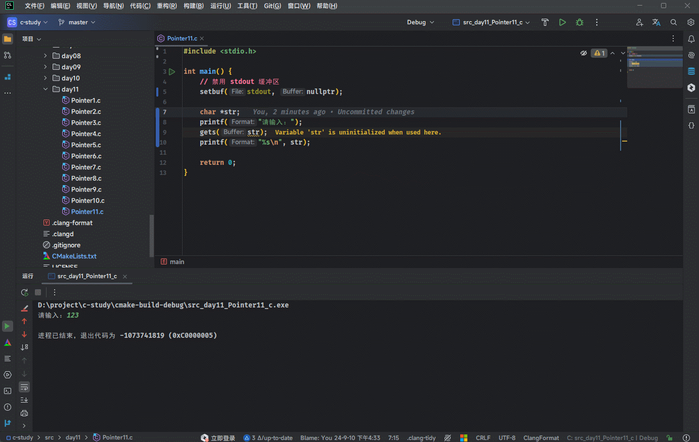Click the project tree vertical scrollbar
Screen dimensions: 699x442
[x=151, y=235]
